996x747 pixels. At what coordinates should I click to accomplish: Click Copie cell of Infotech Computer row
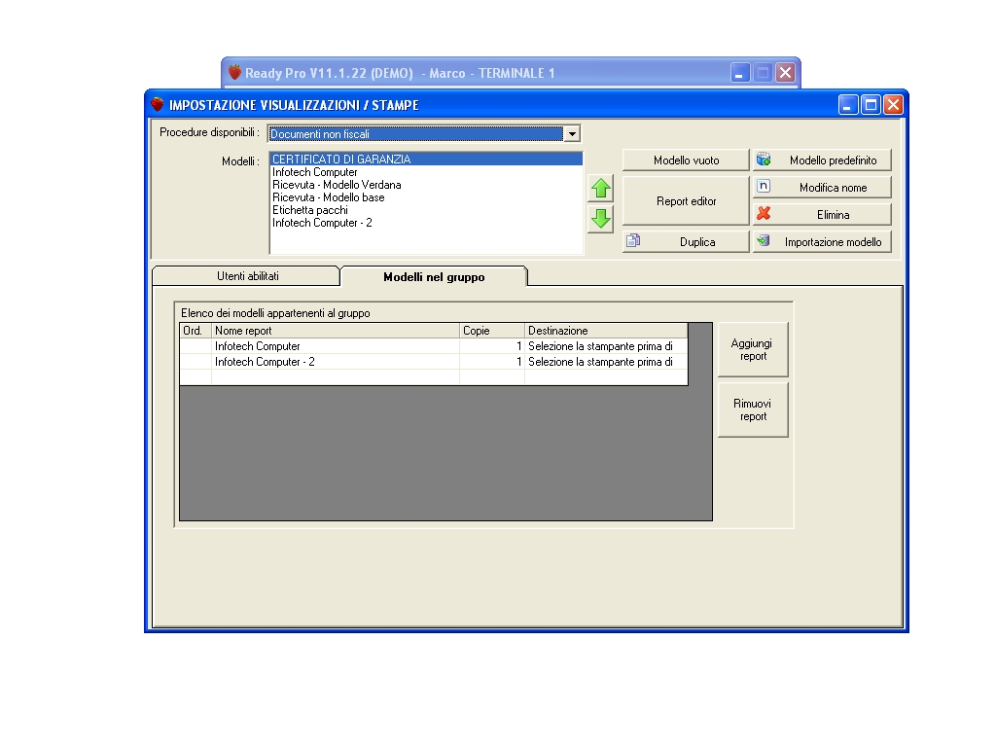click(492, 346)
